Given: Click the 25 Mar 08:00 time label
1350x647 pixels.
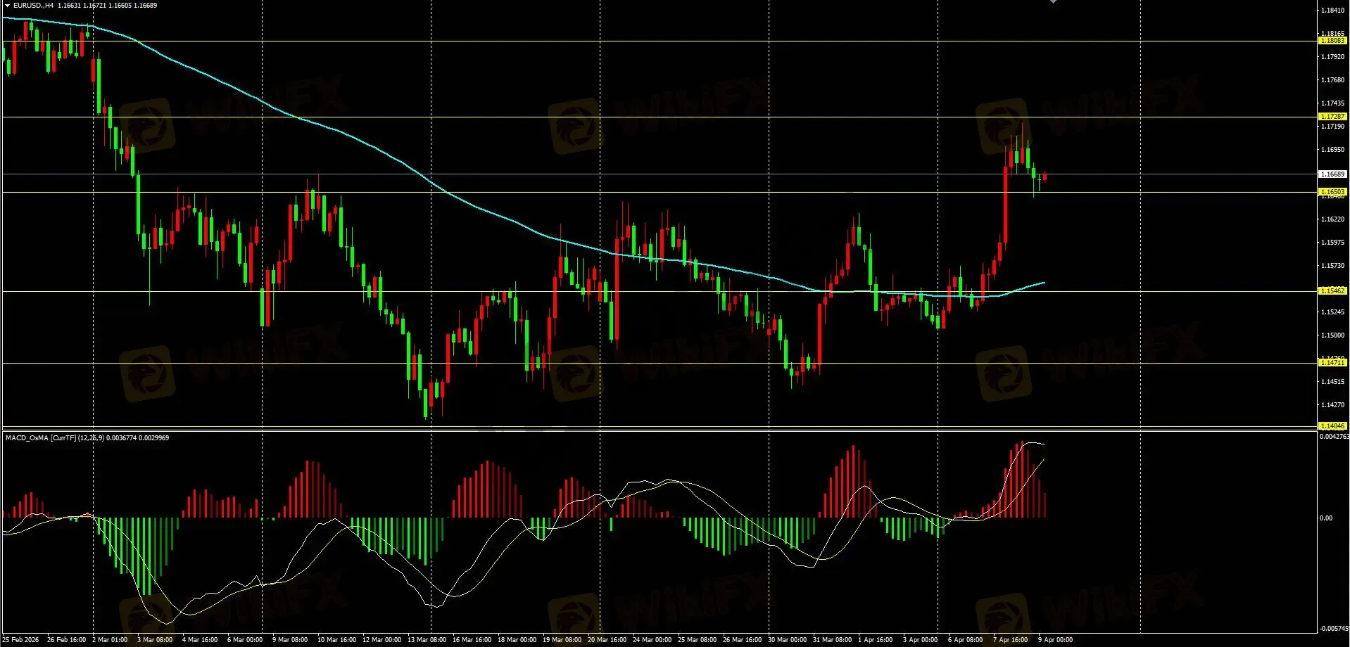Looking at the screenshot, I should (697, 640).
